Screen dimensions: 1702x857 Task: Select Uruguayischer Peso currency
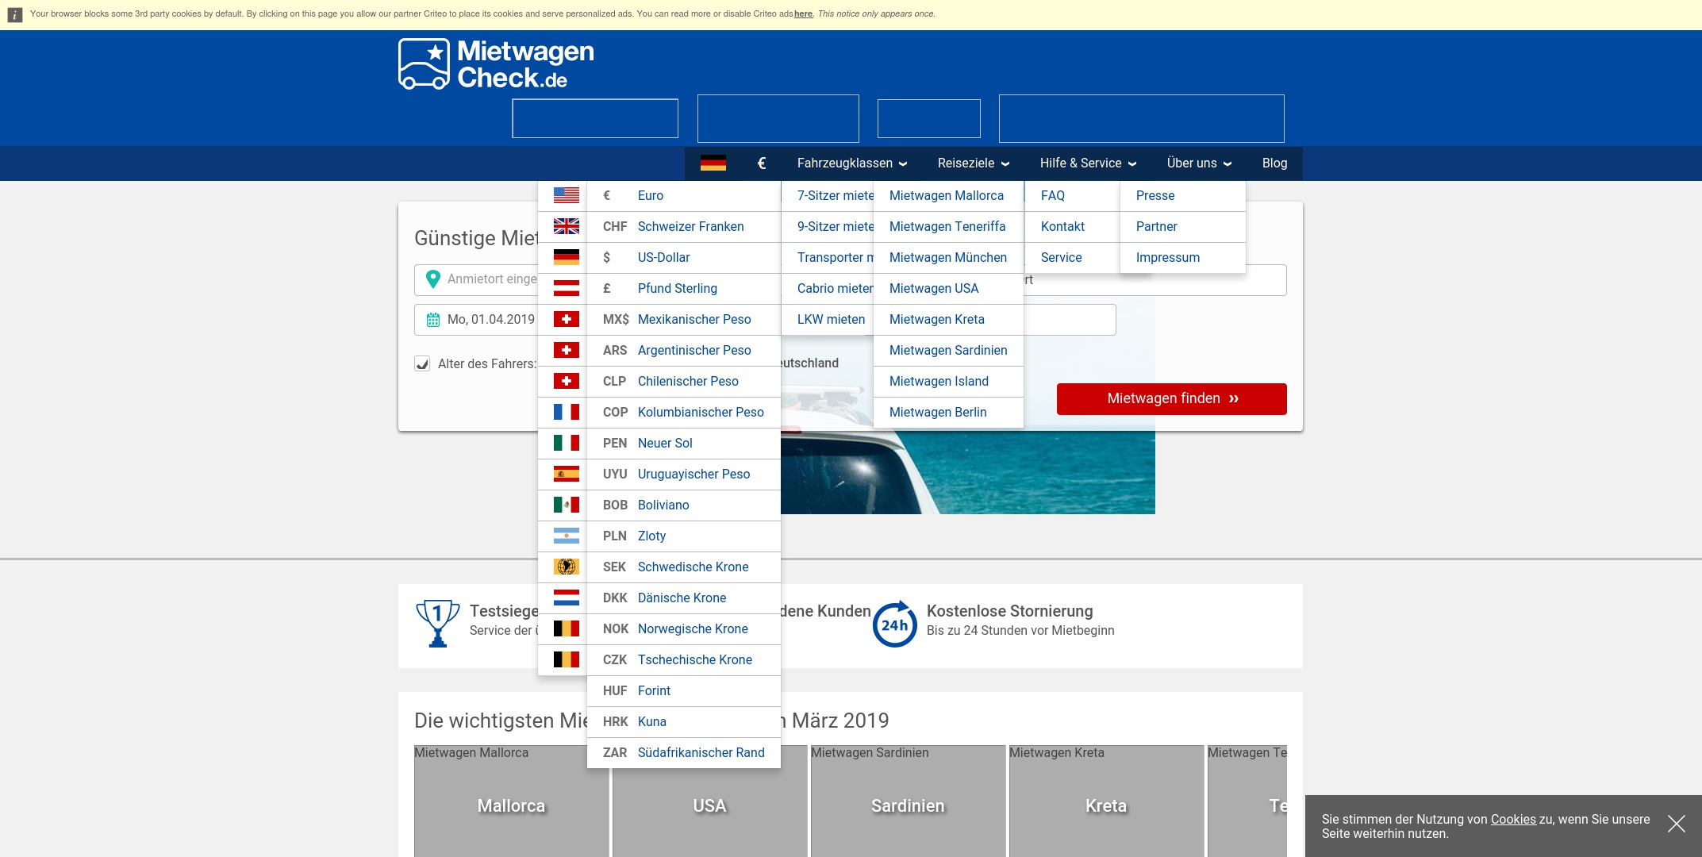(x=683, y=474)
